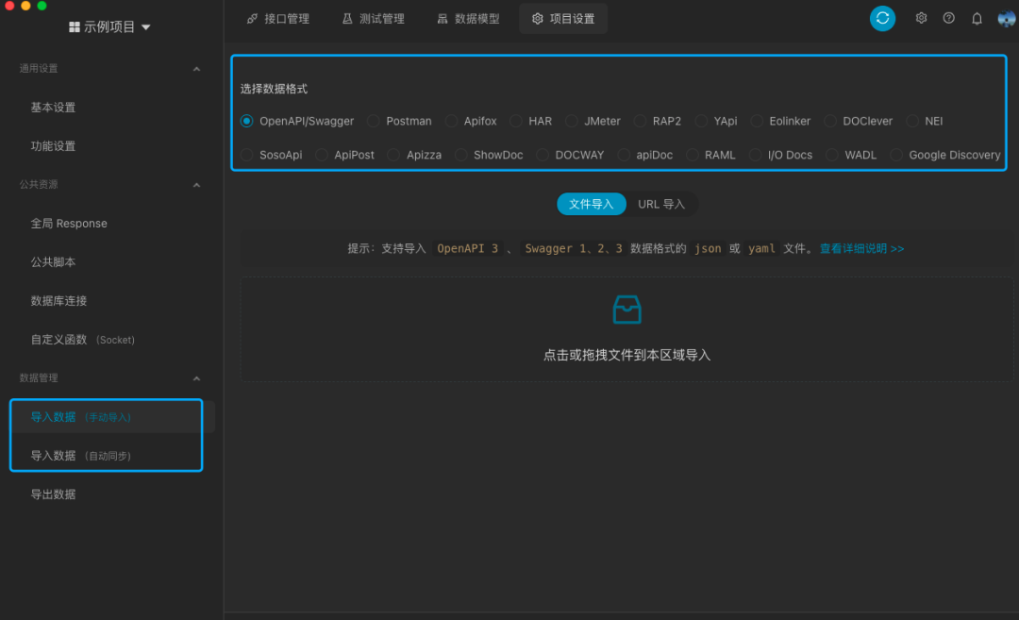Viewport: 1019px width, 620px height.
Task: Open the notifications bell icon
Action: (977, 18)
